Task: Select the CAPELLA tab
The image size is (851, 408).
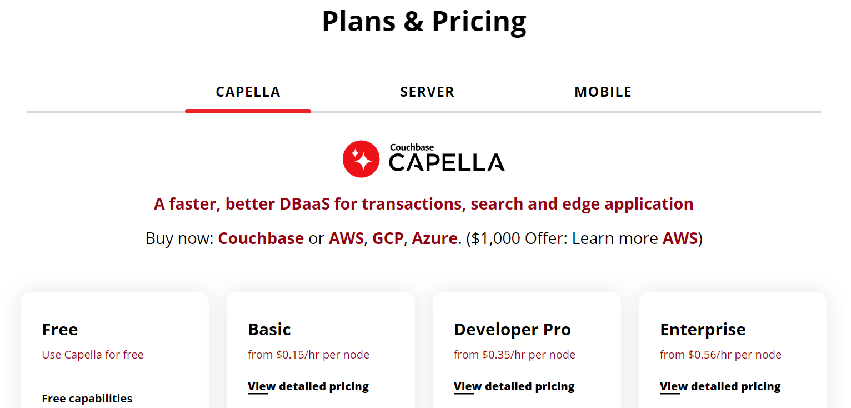Action: [x=248, y=92]
